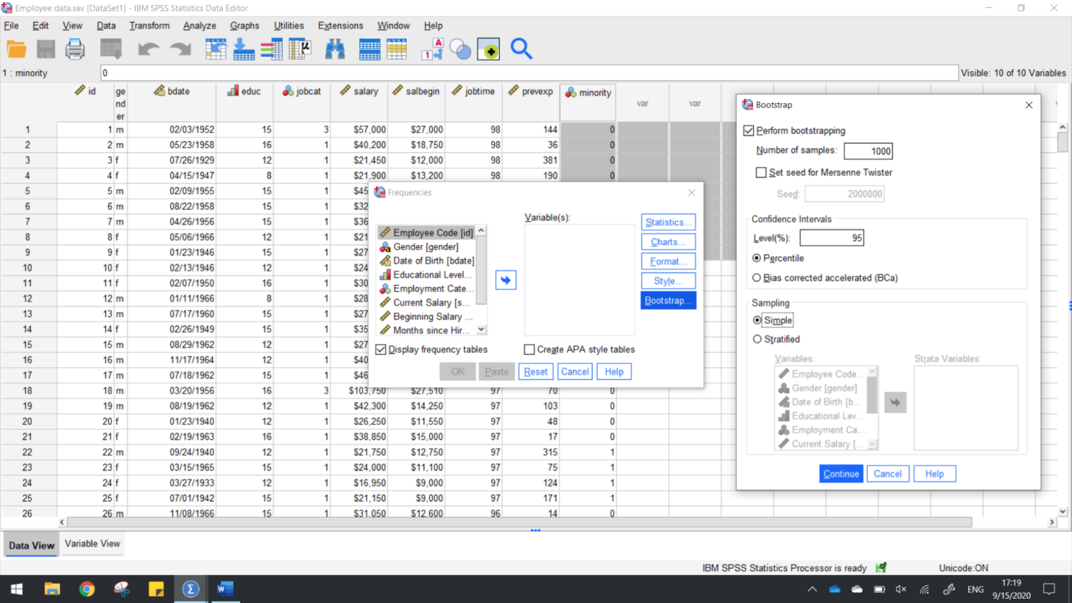Screen dimensions: 1072x603
Task: Open the Analyze menu
Action: (200, 25)
